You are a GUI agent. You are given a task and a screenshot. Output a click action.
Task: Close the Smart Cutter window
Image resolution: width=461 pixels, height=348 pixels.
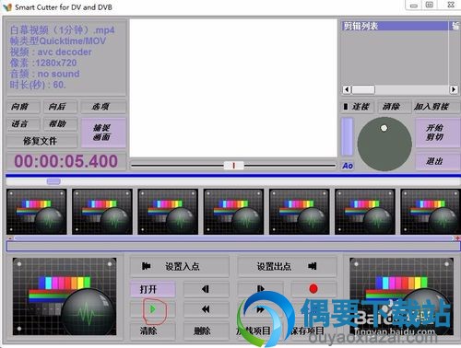coord(450,6)
